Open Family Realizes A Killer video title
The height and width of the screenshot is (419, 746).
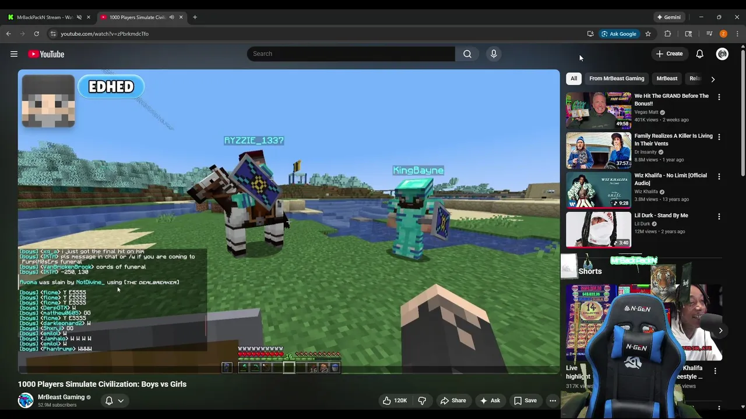(673, 140)
